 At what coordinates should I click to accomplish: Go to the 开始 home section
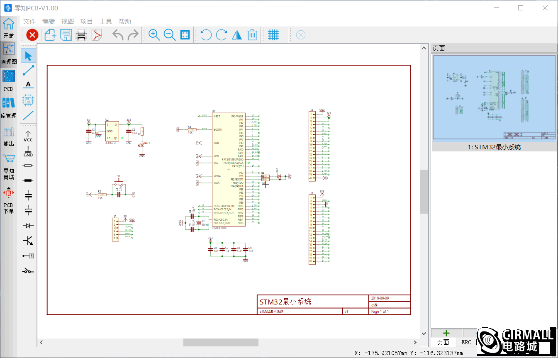pyautogui.click(x=8, y=28)
